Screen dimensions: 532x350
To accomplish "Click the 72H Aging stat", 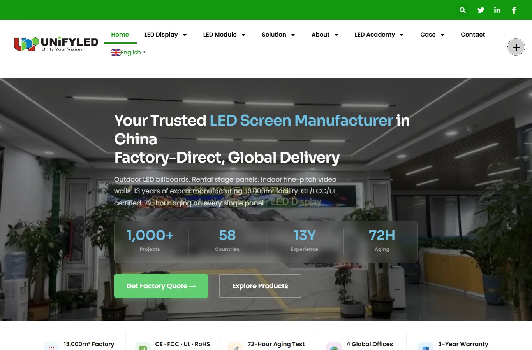I will 382,240.
